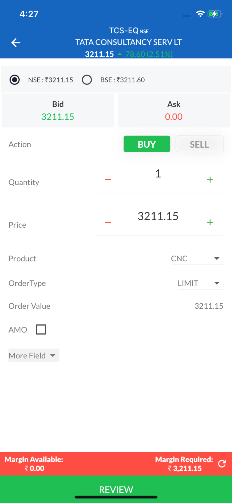Image resolution: width=232 pixels, height=503 pixels.
Task: Decrease quantity with the minus icon
Action: [x=108, y=180]
